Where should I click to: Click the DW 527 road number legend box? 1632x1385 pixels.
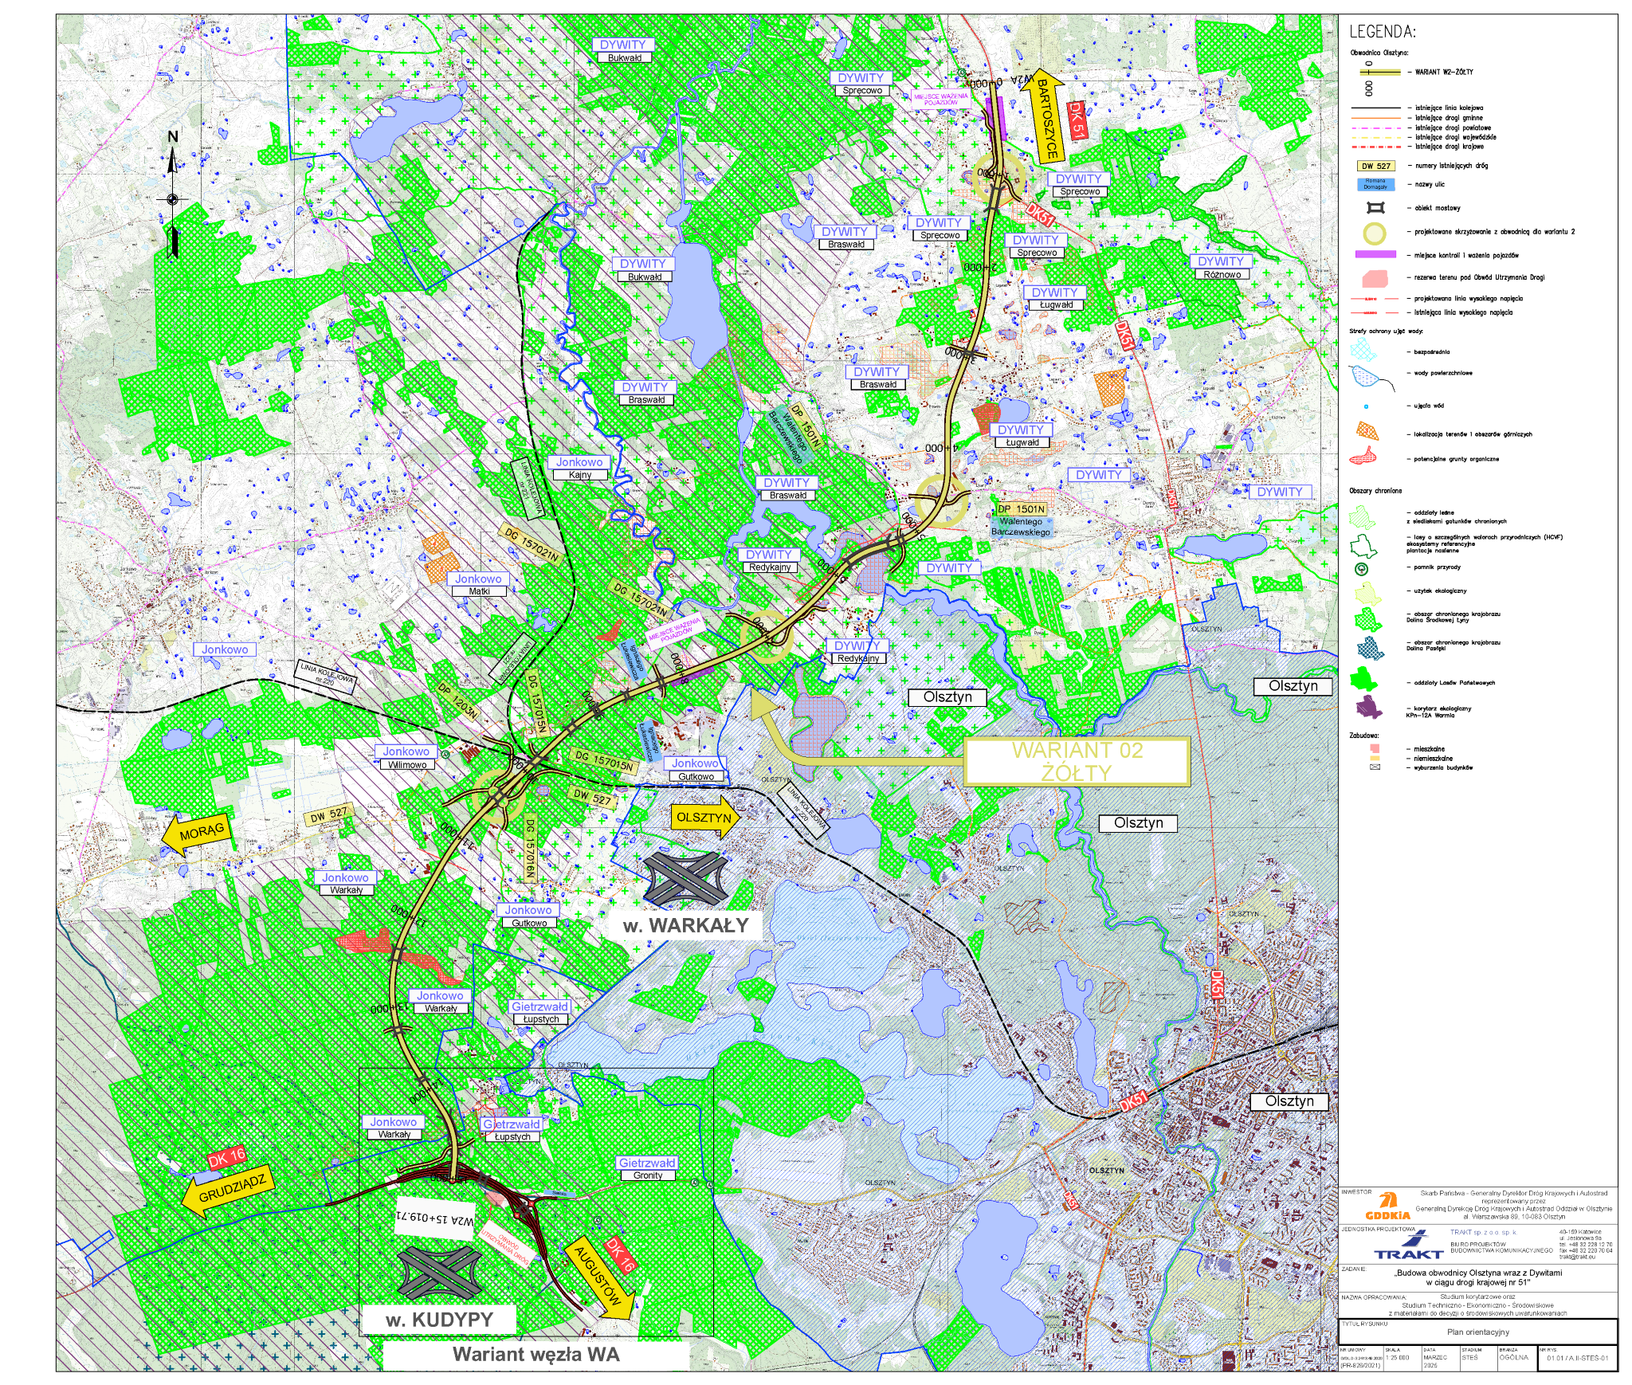(x=1375, y=166)
